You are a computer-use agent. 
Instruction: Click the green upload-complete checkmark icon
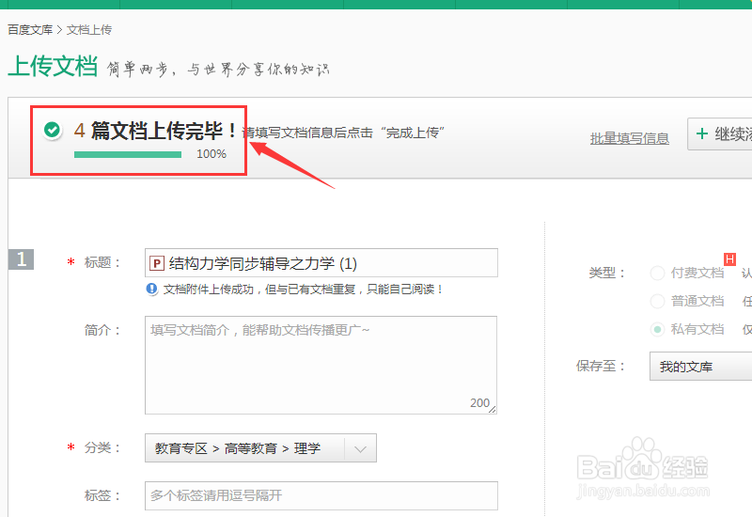pos(52,130)
